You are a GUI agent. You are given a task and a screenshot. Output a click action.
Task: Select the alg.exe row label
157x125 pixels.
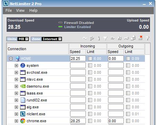[33, 107]
